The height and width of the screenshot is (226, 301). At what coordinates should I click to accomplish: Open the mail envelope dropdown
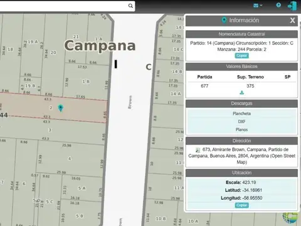[258, 6]
